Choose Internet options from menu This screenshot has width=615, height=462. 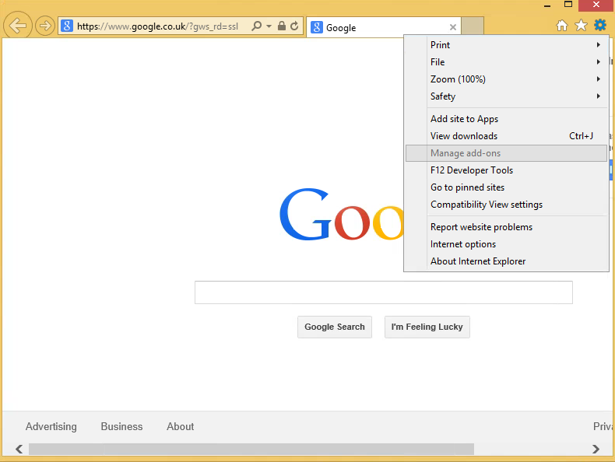point(463,244)
